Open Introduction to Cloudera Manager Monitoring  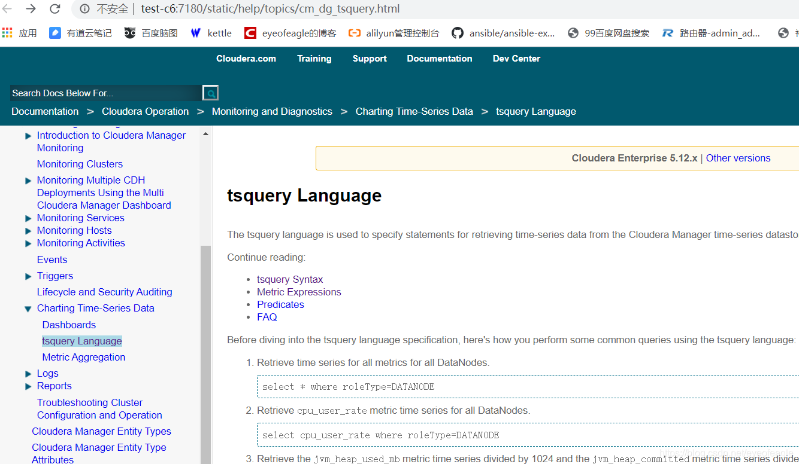111,142
